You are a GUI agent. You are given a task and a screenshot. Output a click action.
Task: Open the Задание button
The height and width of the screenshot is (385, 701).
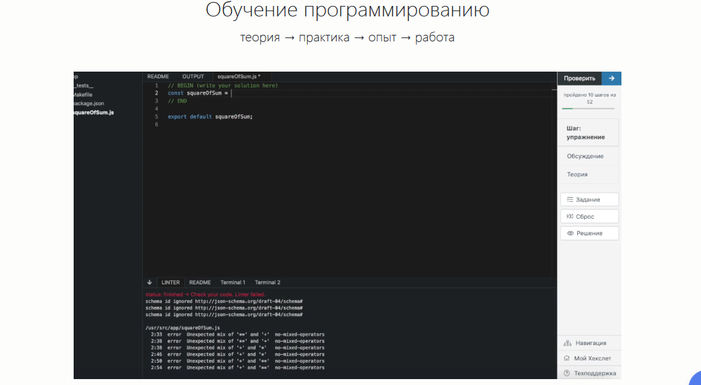click(x=589, y=200)
